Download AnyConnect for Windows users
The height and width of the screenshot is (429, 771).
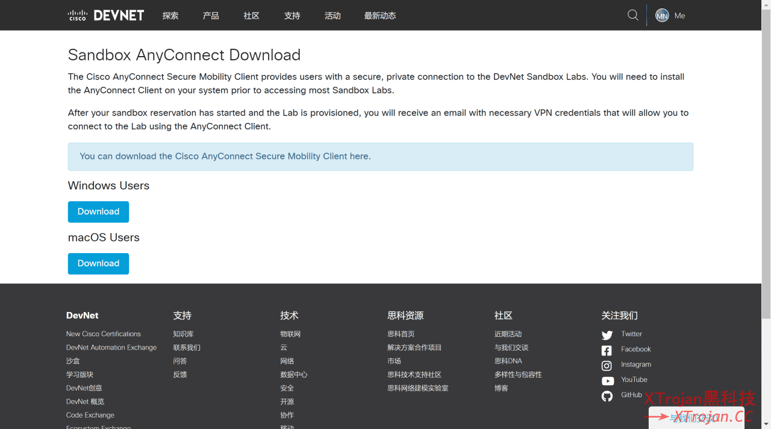tap(98, 211)
